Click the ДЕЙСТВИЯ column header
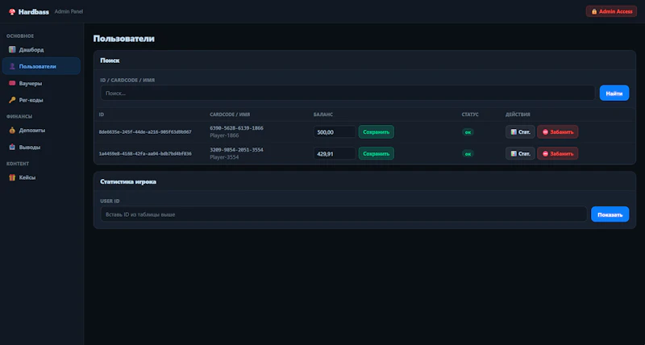The height and width of the screenshot is (345, 645). coord(518,114)
